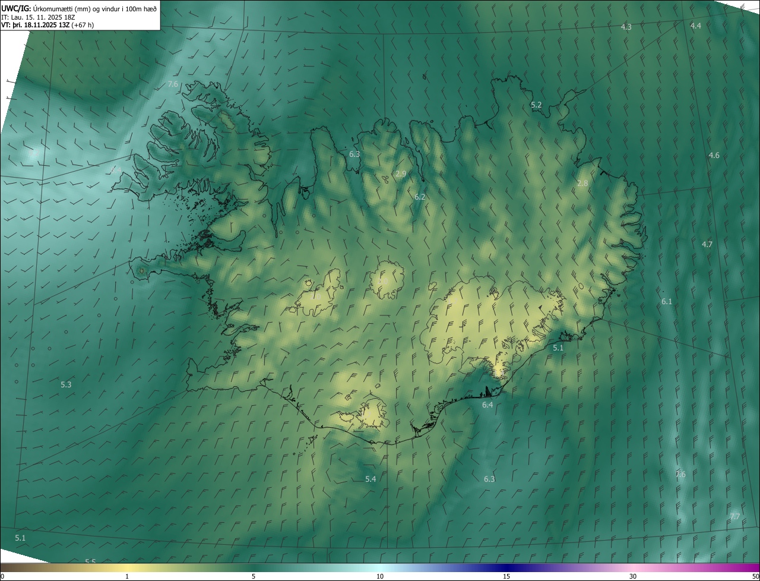Select the 30 tick label on the color scale
Image resolution: width=760 pixels, height=581 pixels.
pyautogui.click(x=633, y=577)
